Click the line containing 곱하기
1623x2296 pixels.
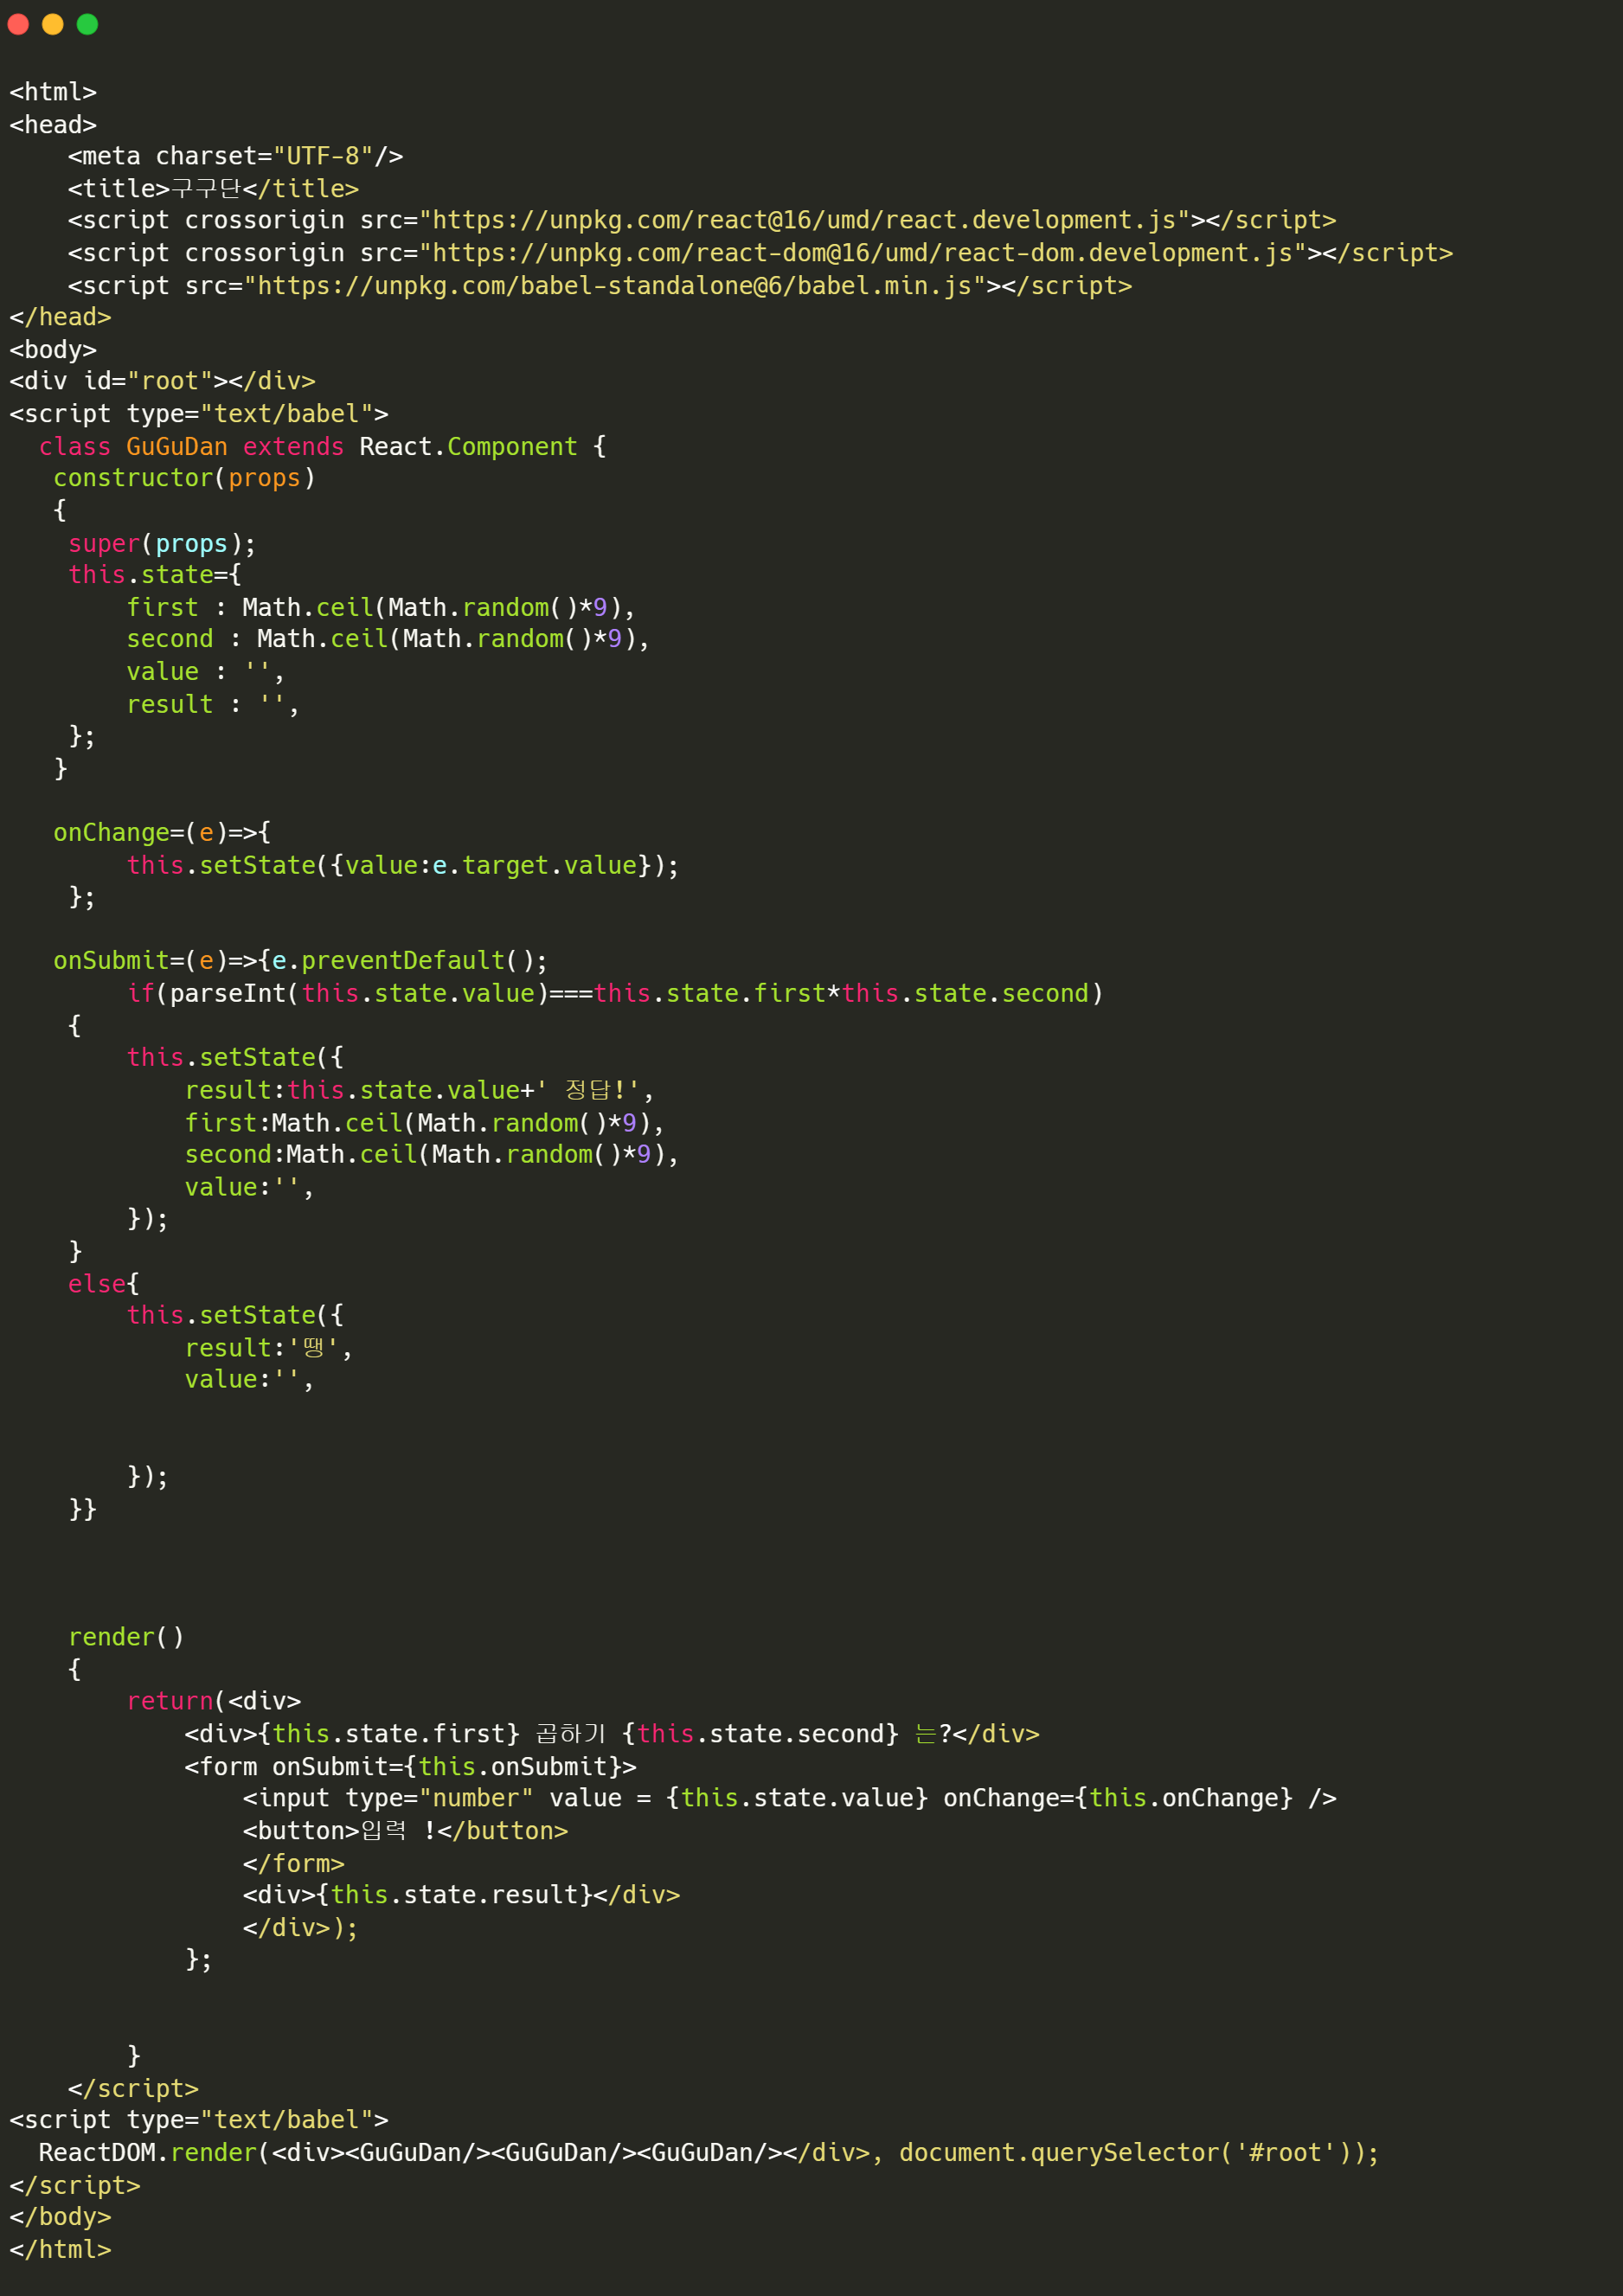click(612, 1734)
